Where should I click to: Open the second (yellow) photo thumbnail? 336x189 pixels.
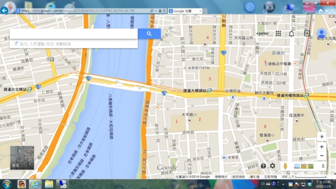tap(304, 166)
